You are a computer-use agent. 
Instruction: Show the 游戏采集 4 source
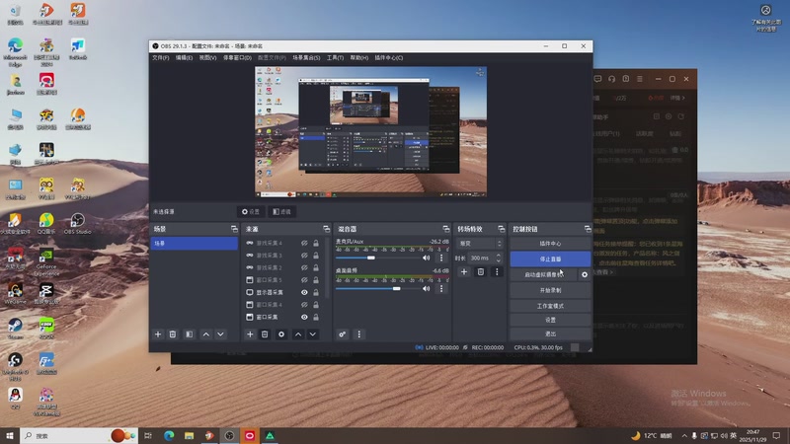[304, 243]
